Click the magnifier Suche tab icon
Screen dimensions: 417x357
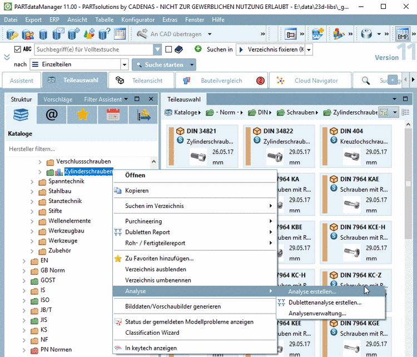366,81
